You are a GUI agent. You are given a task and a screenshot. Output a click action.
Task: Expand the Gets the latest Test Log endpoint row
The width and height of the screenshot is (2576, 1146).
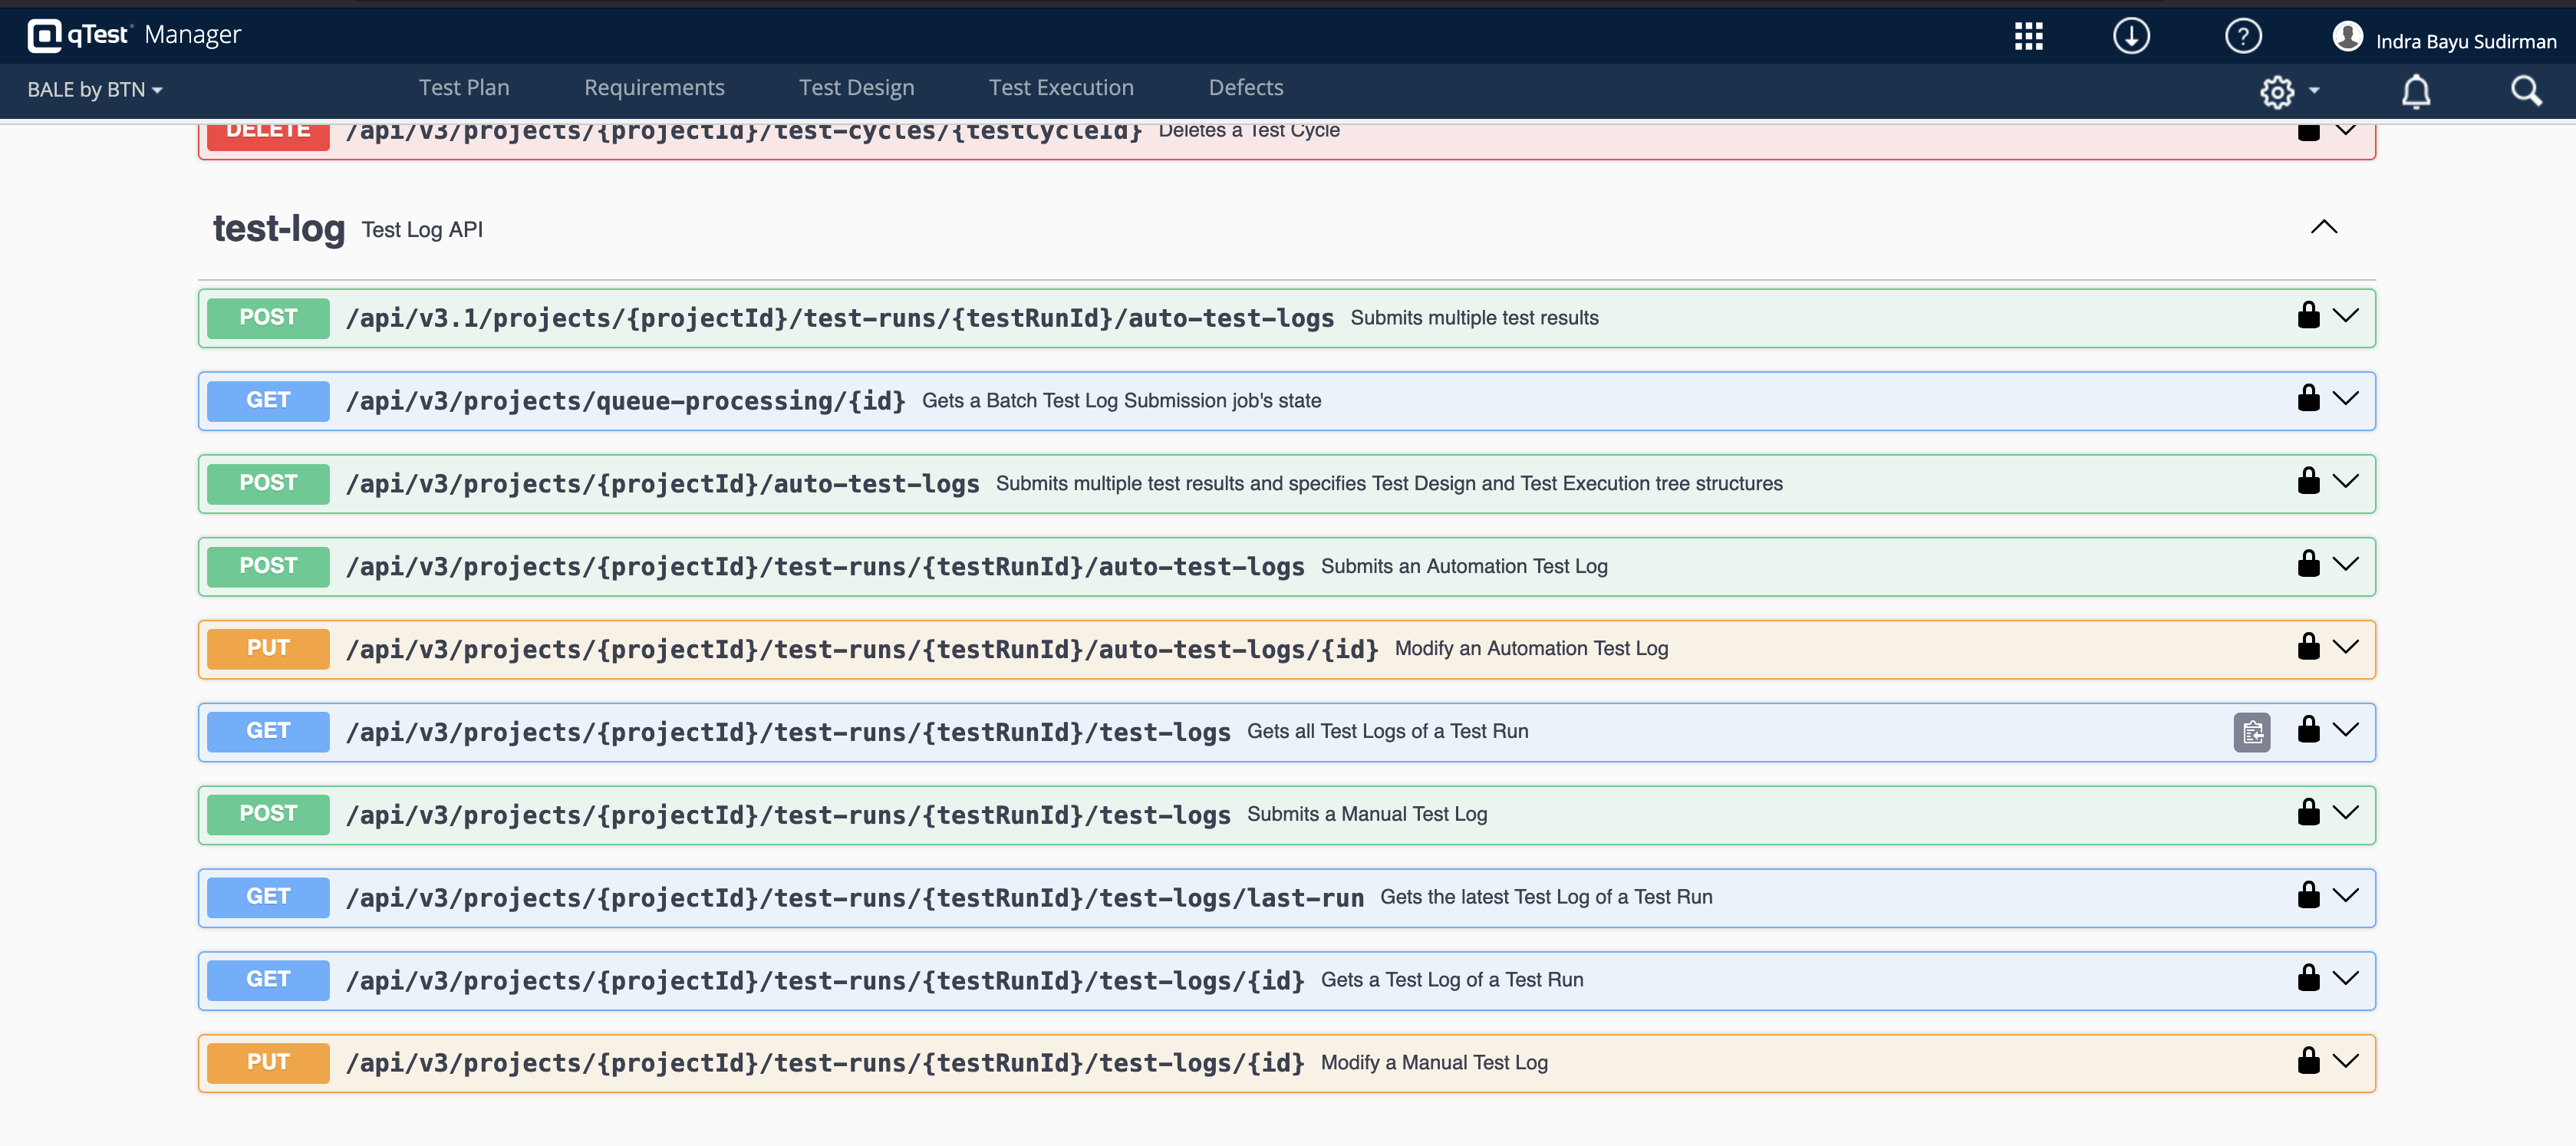coord(2347,895)
